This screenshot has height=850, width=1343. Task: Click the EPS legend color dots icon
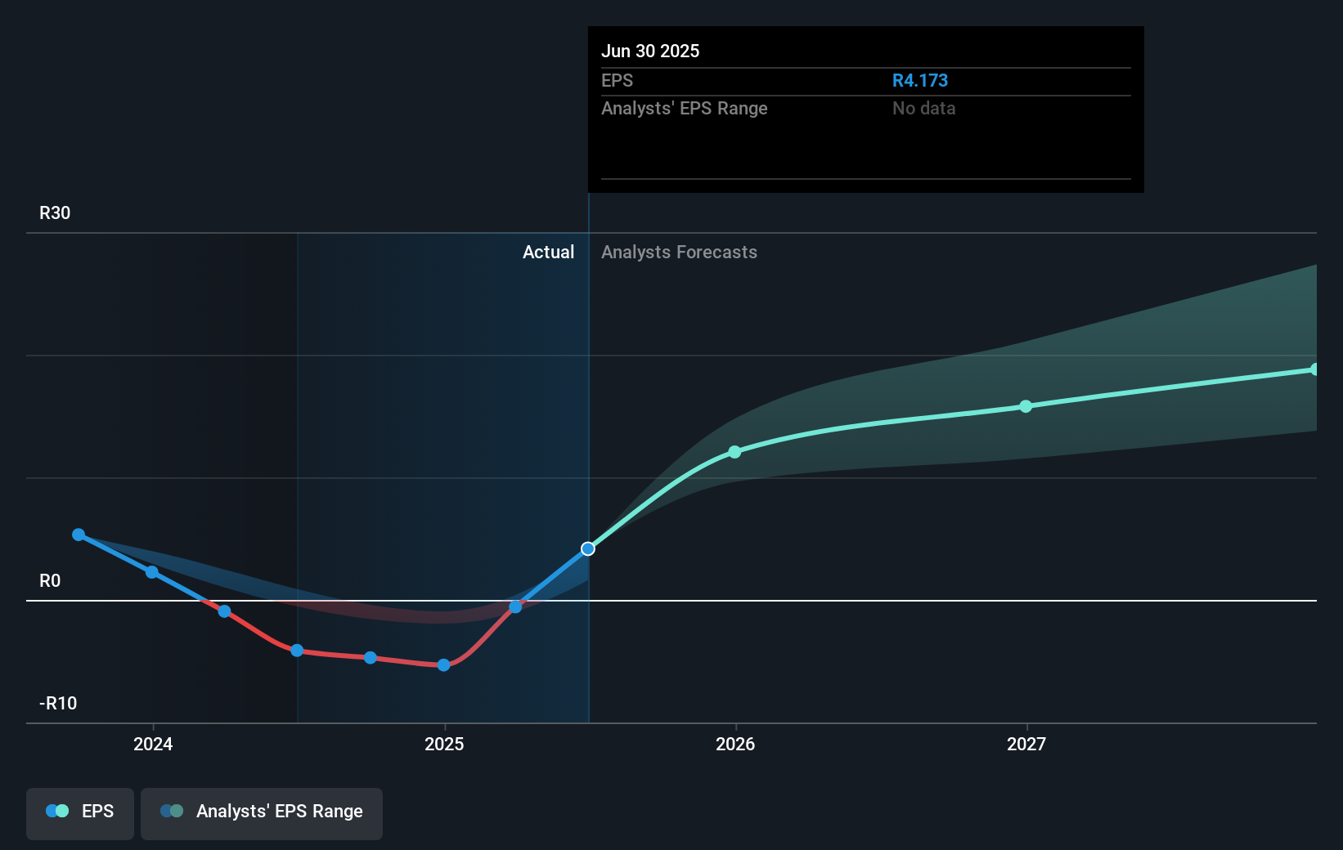[57, 811]
